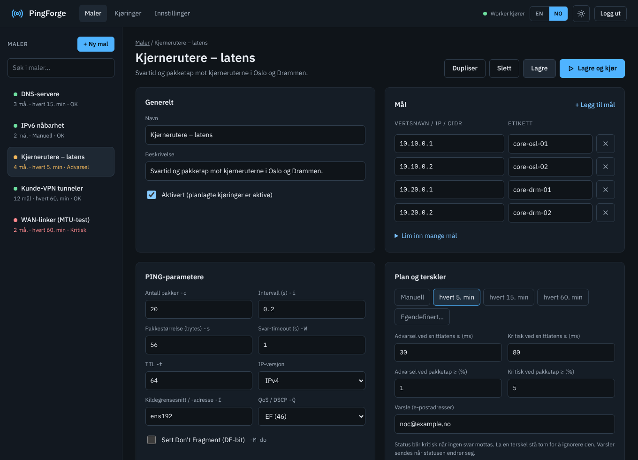Choose the hvert 15. min schedule
The image size is (638, 460).
(x=509, y=297)
